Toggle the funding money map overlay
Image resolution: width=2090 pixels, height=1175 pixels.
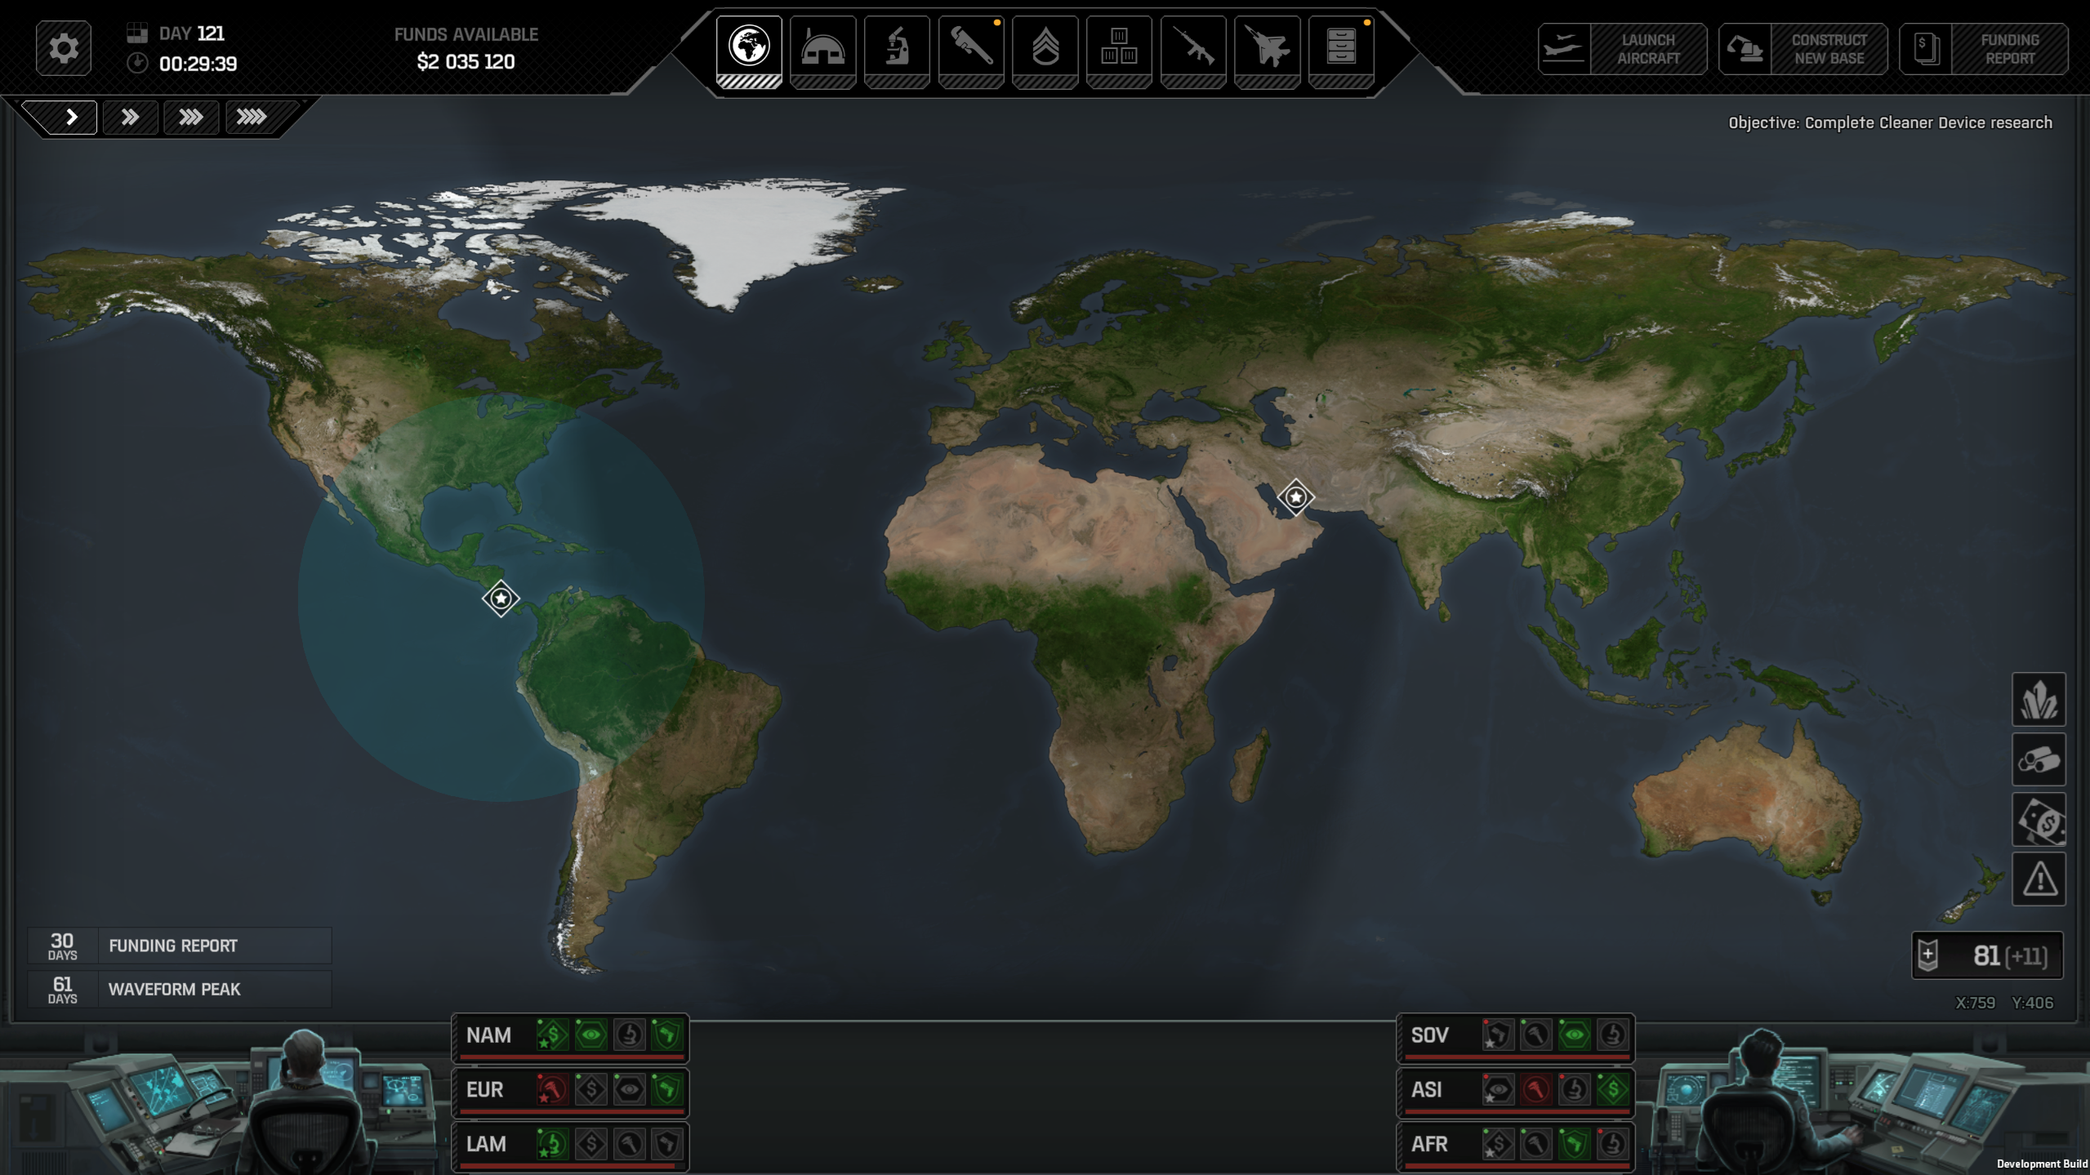coord(2039,820)
